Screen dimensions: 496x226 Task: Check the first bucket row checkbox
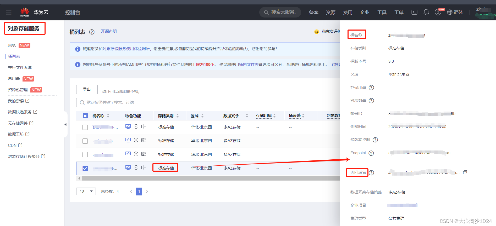pos(85,127)
